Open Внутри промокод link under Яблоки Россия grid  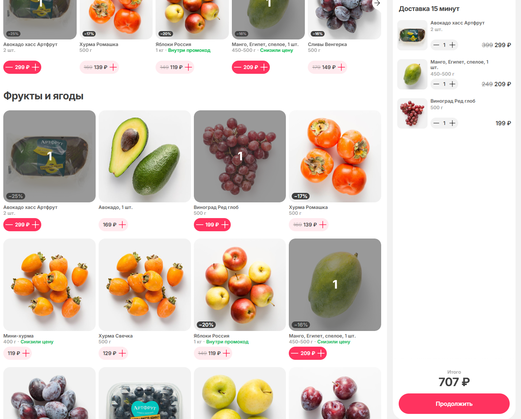(x=227, y=342)
